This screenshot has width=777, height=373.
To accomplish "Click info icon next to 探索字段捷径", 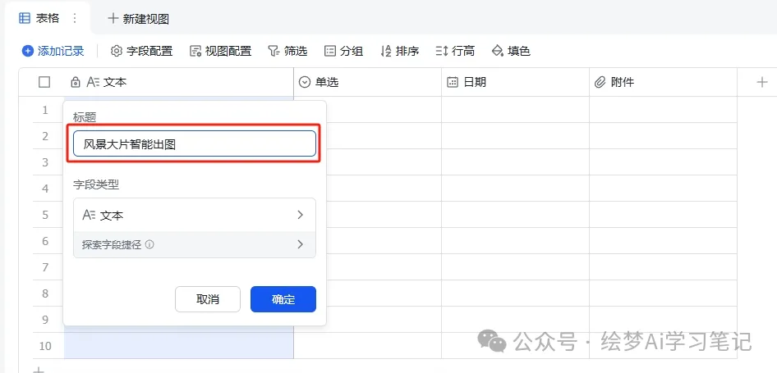I will (149, 244).
